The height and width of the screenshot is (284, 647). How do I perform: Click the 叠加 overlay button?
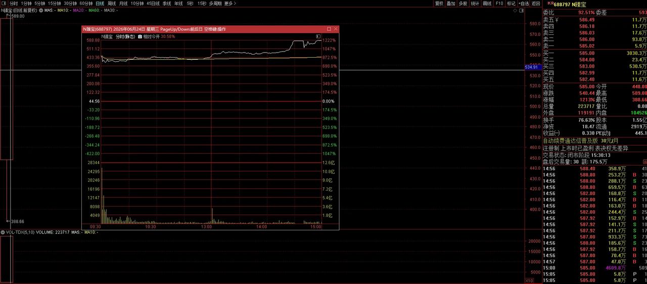[x=451, y=3]
